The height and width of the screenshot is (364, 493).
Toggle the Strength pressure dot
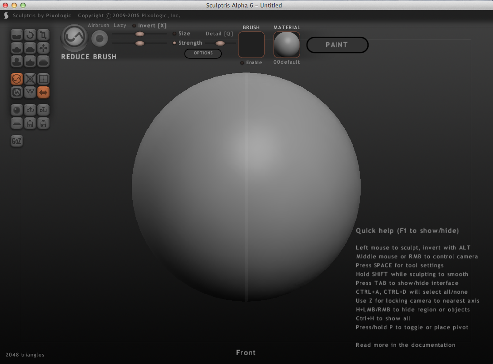click(x=174, y=43)
